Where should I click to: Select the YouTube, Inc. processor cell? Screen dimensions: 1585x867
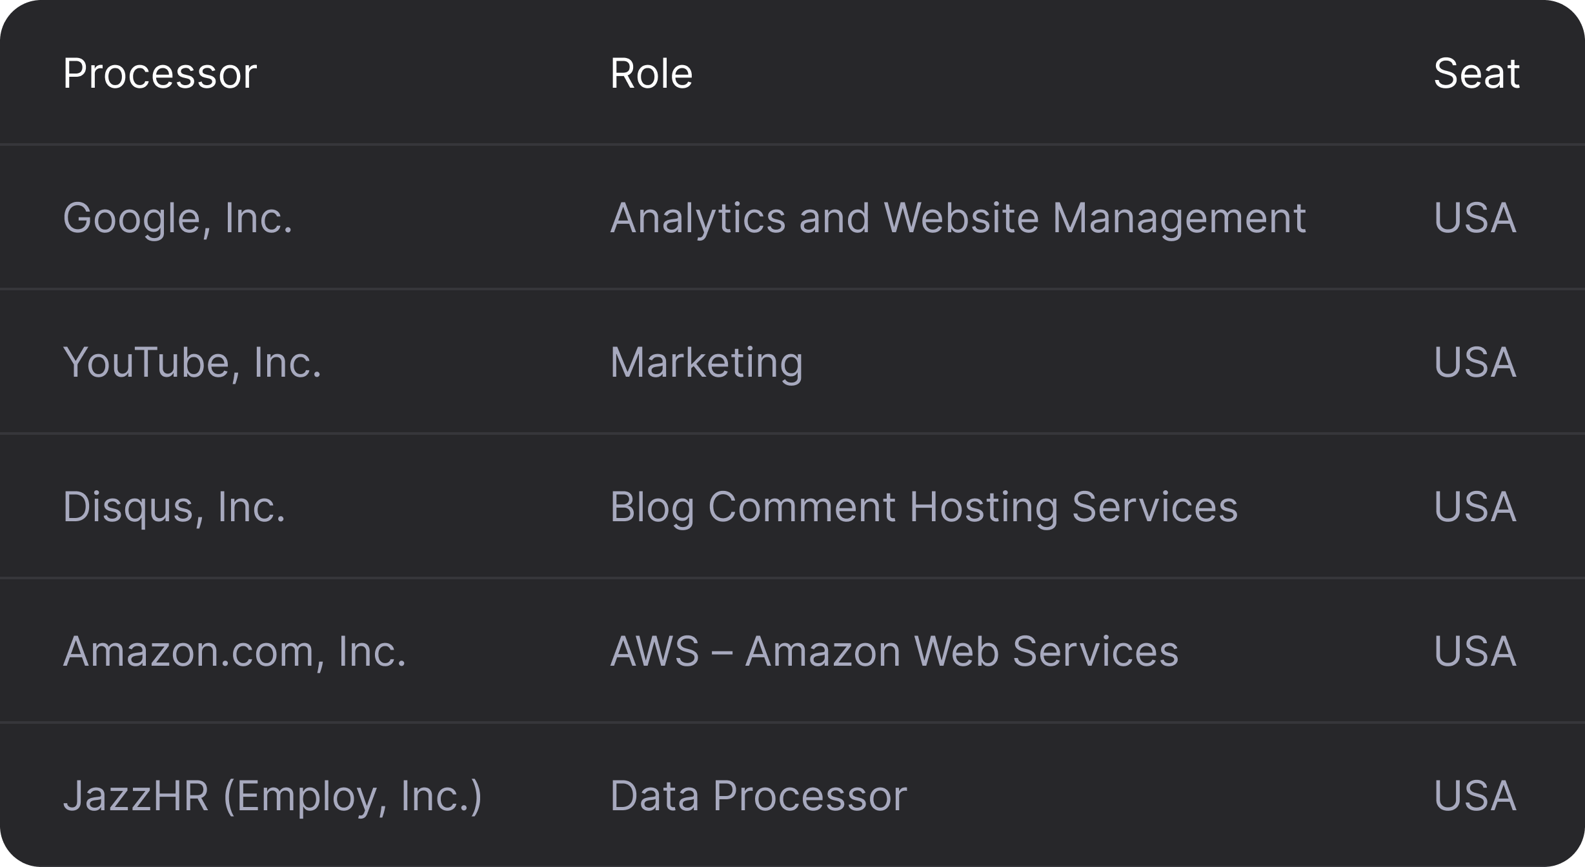(192, 363)
